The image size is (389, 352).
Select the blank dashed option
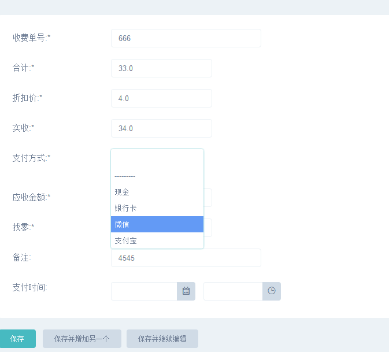157,176
